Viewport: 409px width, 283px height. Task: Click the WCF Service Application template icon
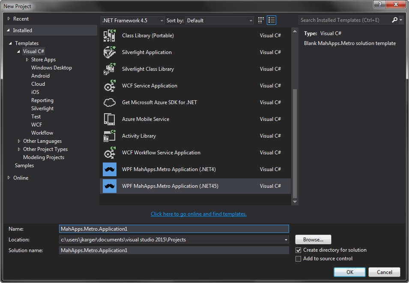[x=110, y=86]
